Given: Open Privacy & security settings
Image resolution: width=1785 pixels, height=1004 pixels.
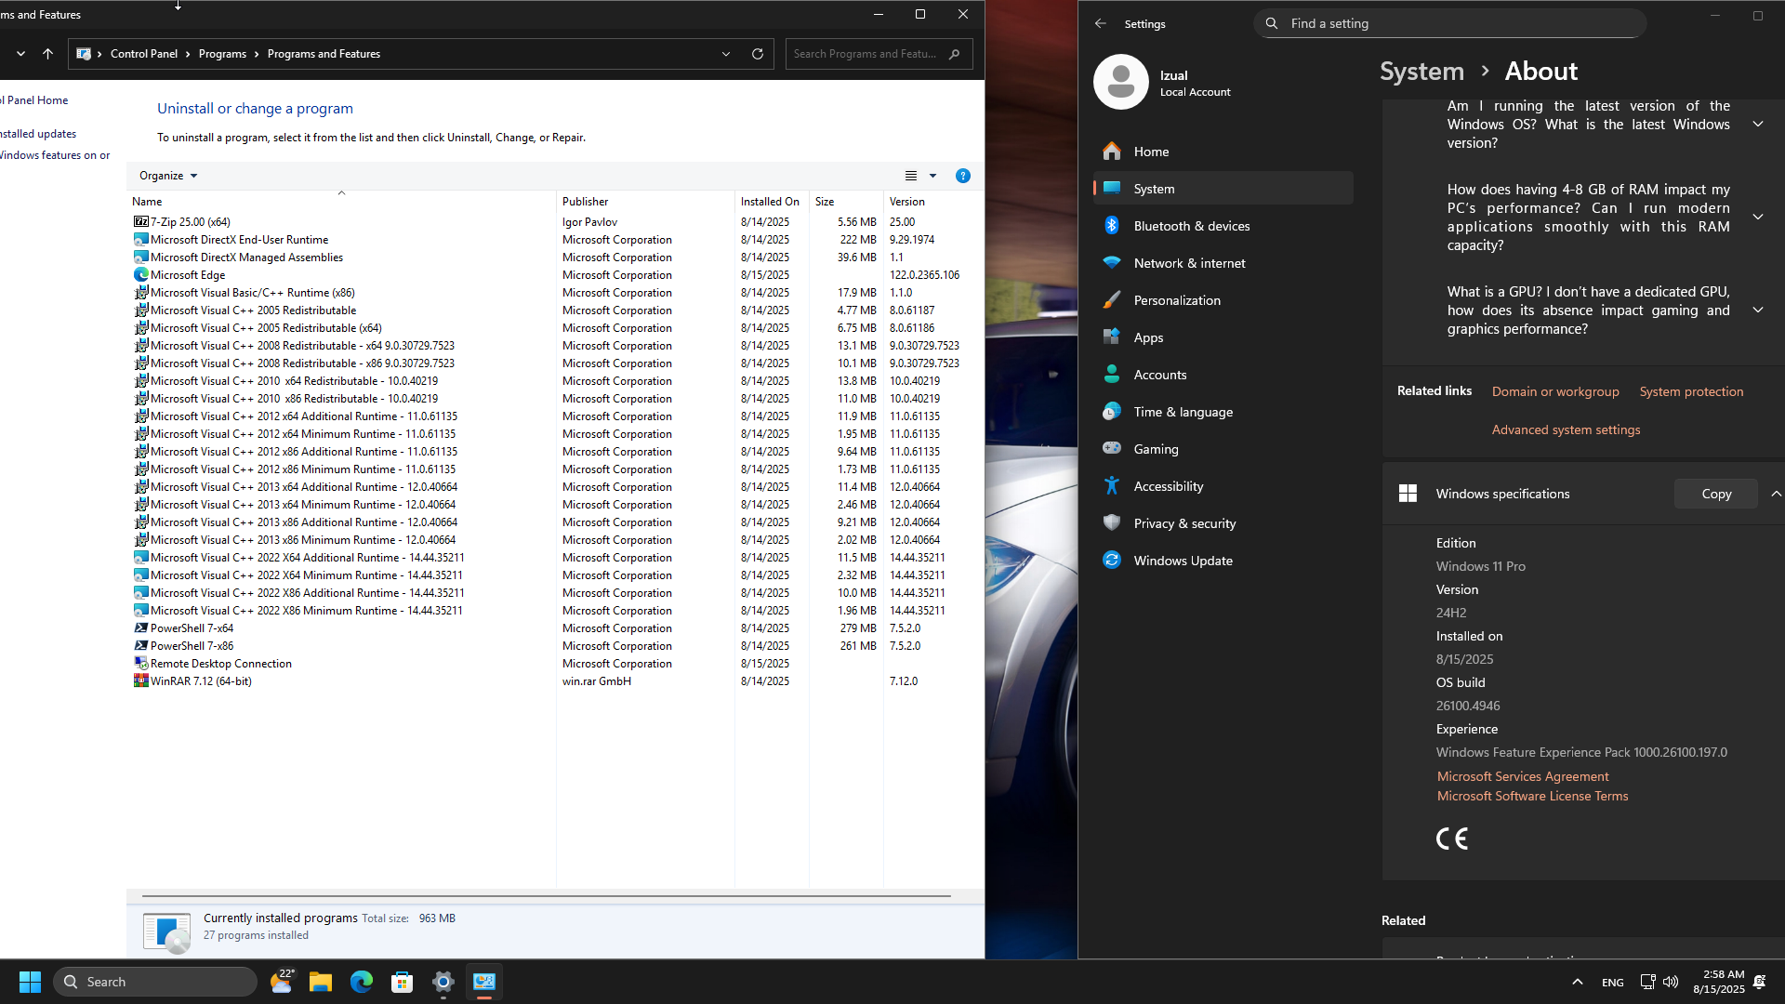Looking at the screenshot, I should click(x=1223, y=523).
